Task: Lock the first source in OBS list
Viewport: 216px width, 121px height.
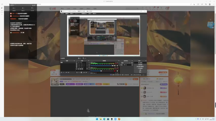Action: pos(89,62)
